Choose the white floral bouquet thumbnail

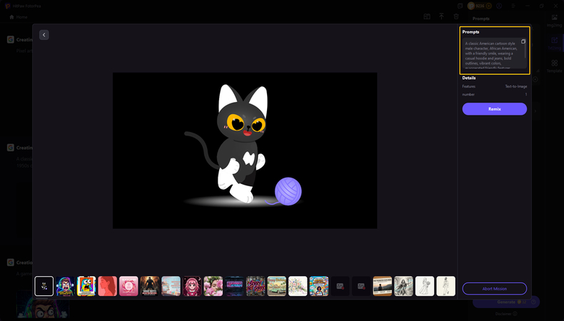pyautogui.click(x=298, y=286)
